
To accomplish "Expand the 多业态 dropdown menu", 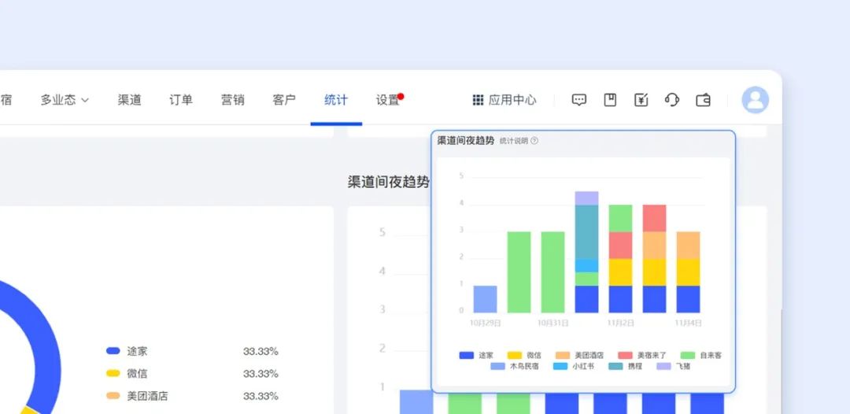I will click(x=65, y=100).
